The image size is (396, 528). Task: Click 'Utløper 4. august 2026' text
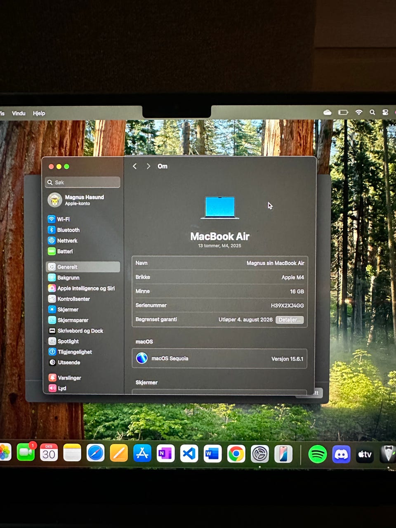(245, 320)
